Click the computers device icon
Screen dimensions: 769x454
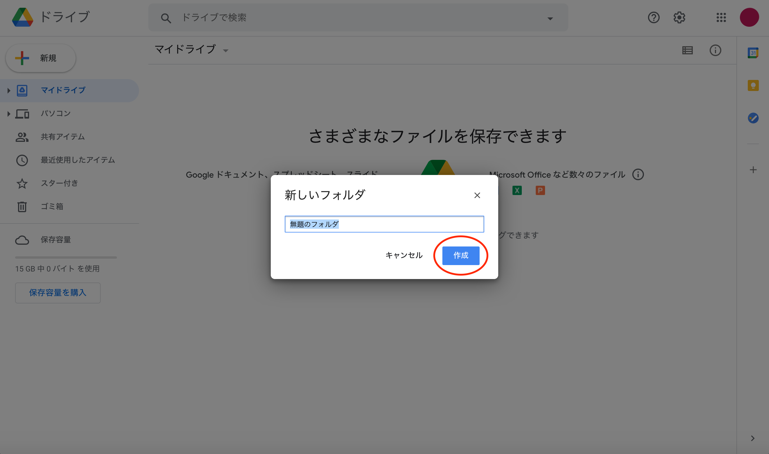(22, 114)
